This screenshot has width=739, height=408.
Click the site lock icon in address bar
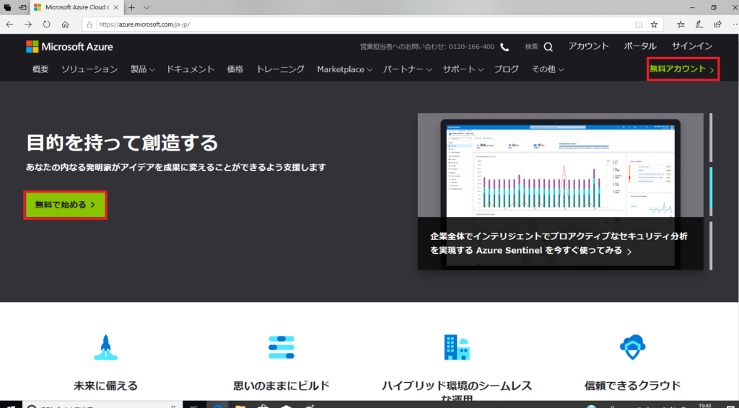89,25
